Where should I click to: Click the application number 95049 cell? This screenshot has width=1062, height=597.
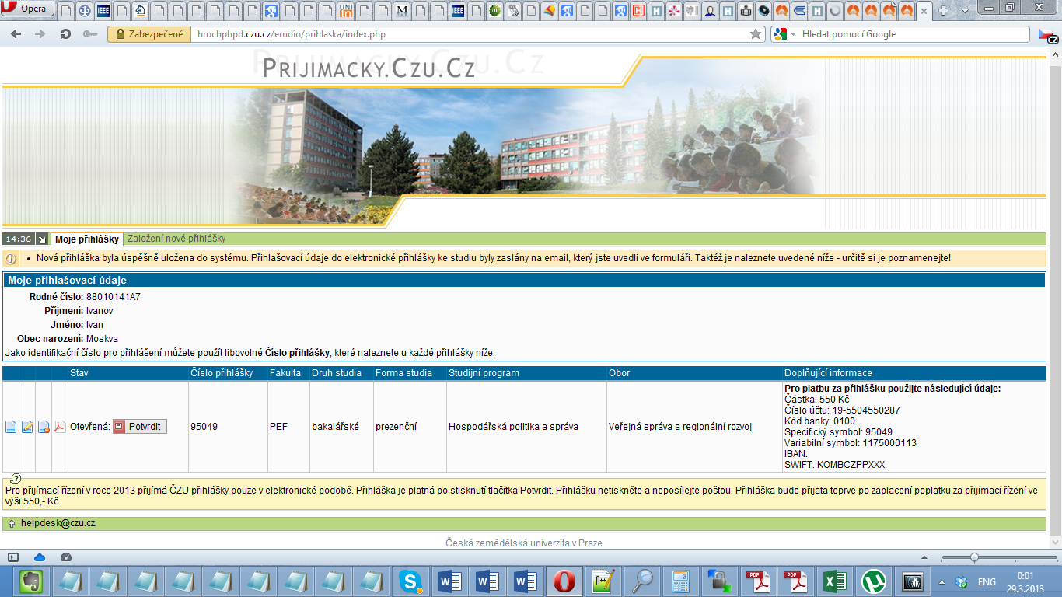tap(204, 427)
